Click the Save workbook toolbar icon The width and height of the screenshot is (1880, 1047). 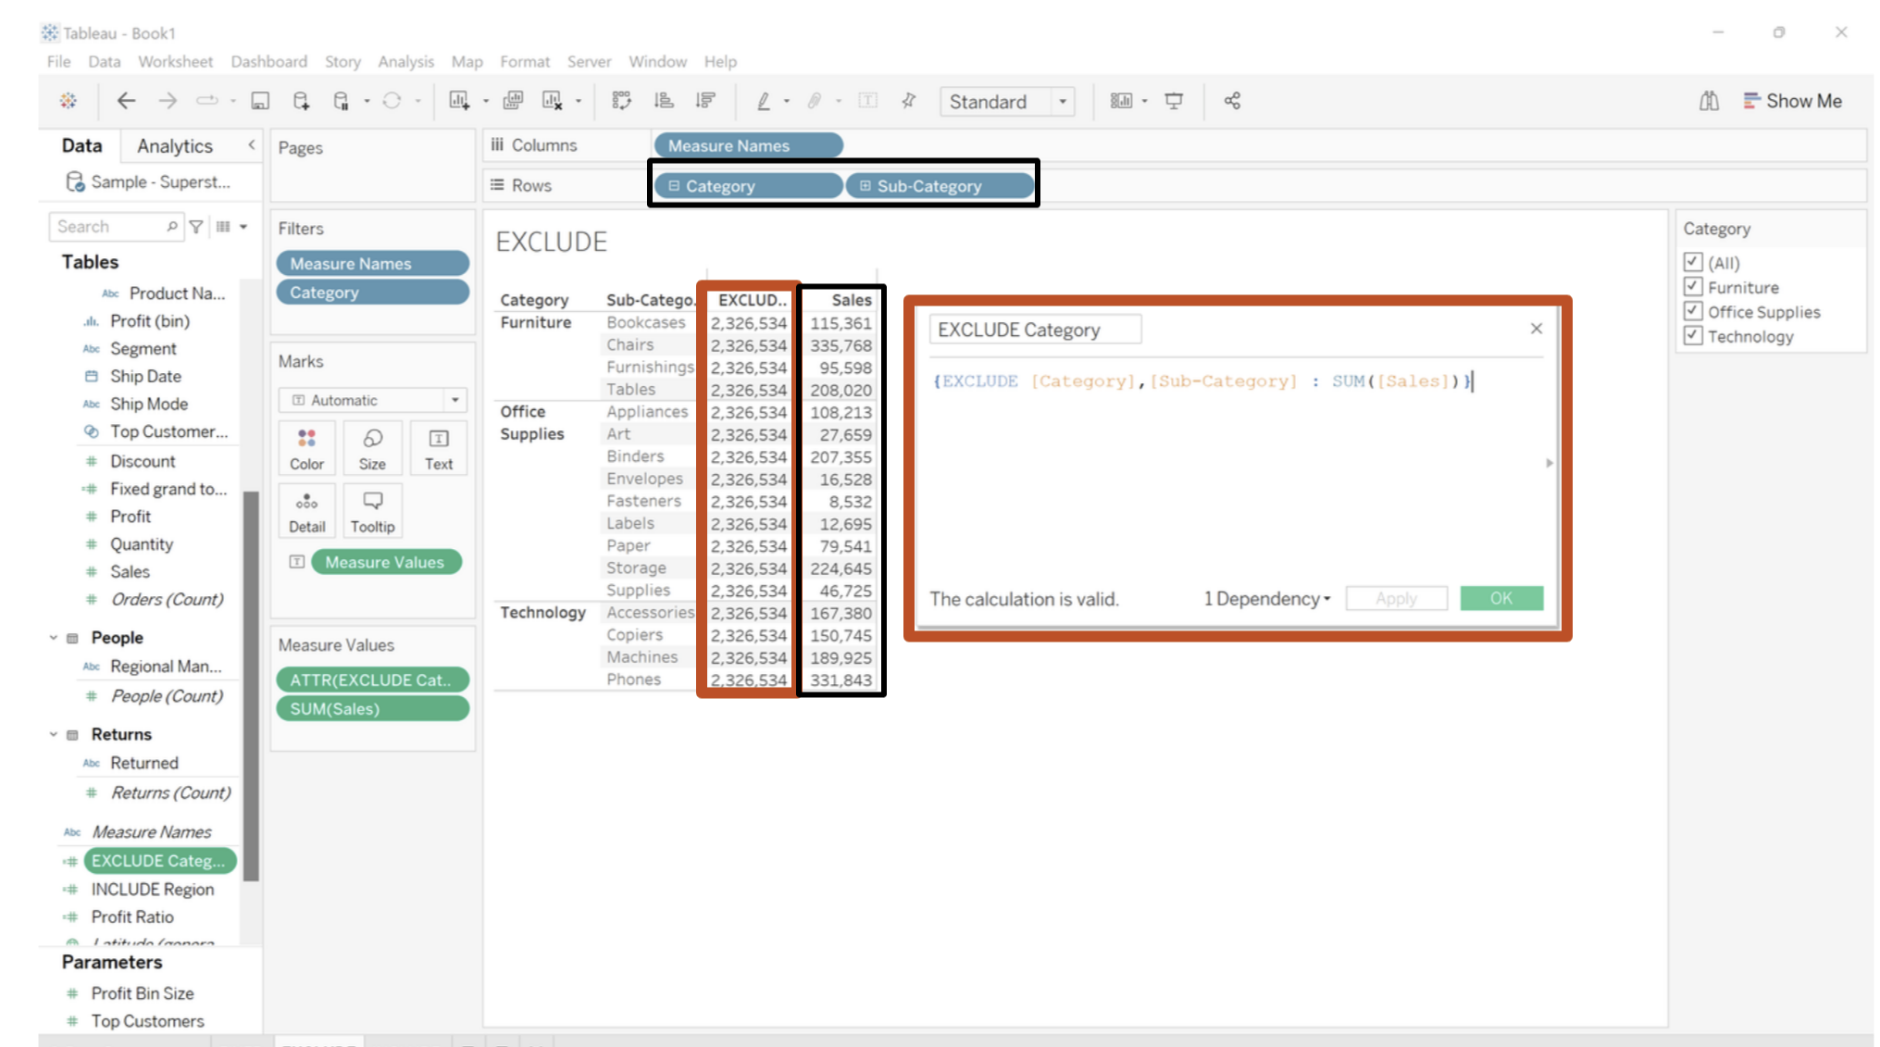(x=260, y=101)
